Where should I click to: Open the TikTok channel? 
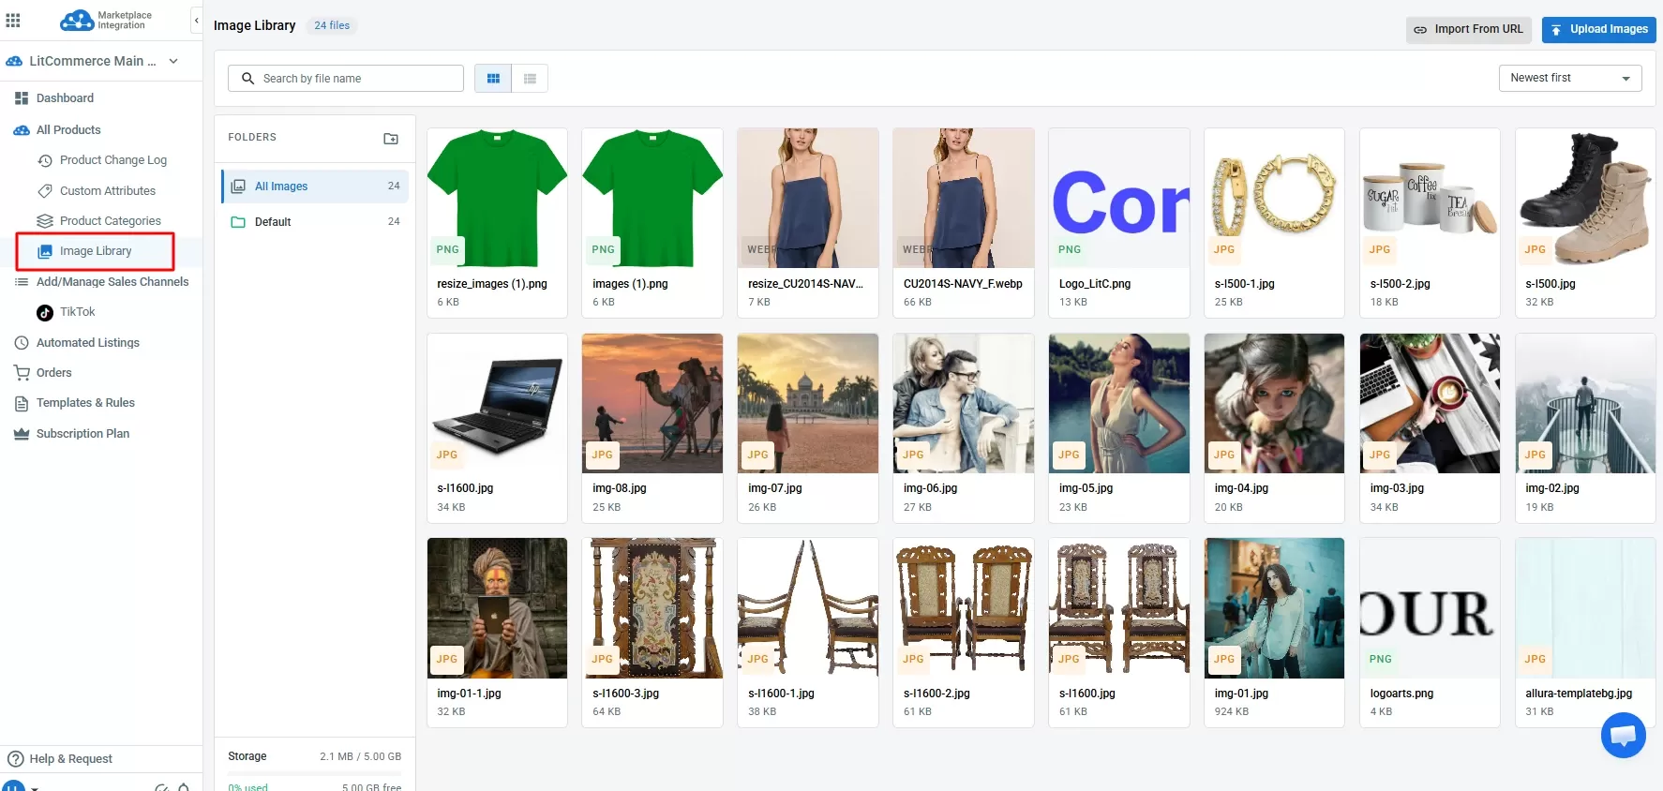[x=77, y=312]
